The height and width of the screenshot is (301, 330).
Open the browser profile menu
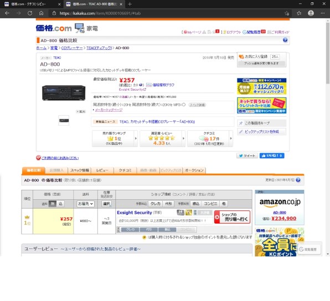point(311,13)
